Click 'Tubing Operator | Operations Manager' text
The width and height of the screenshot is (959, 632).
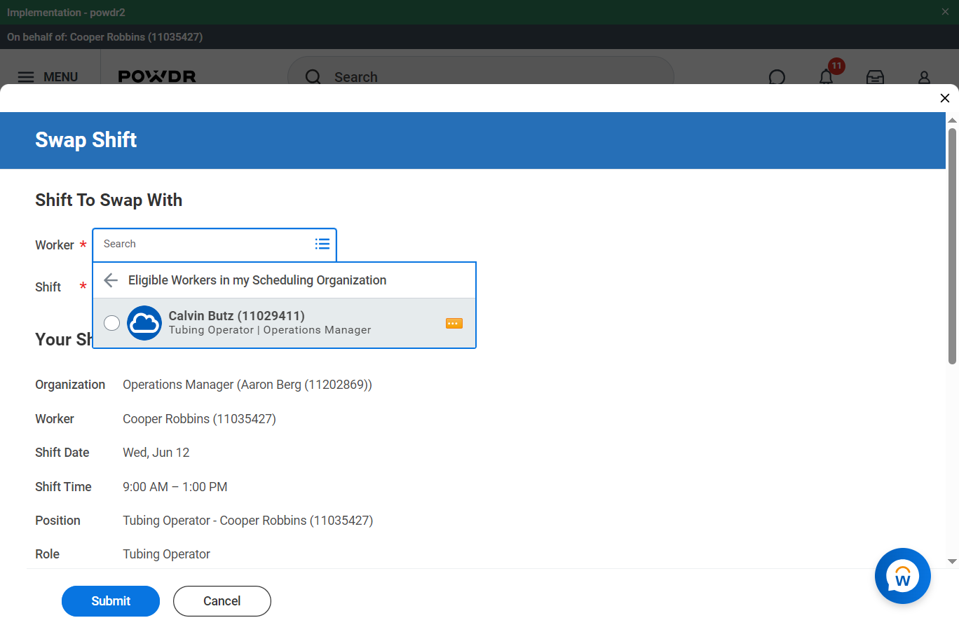pyautogui.click(x=270, y=330)
